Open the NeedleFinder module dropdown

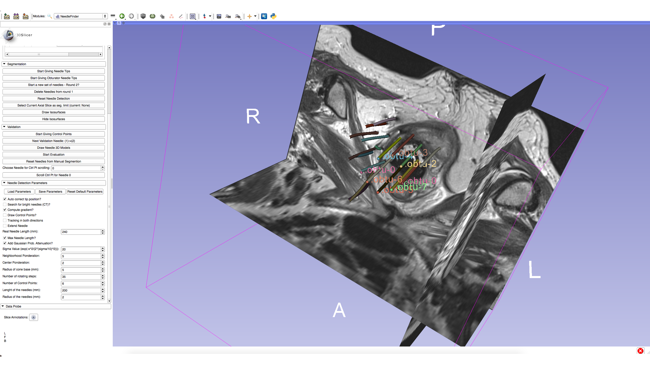[81, 16]
